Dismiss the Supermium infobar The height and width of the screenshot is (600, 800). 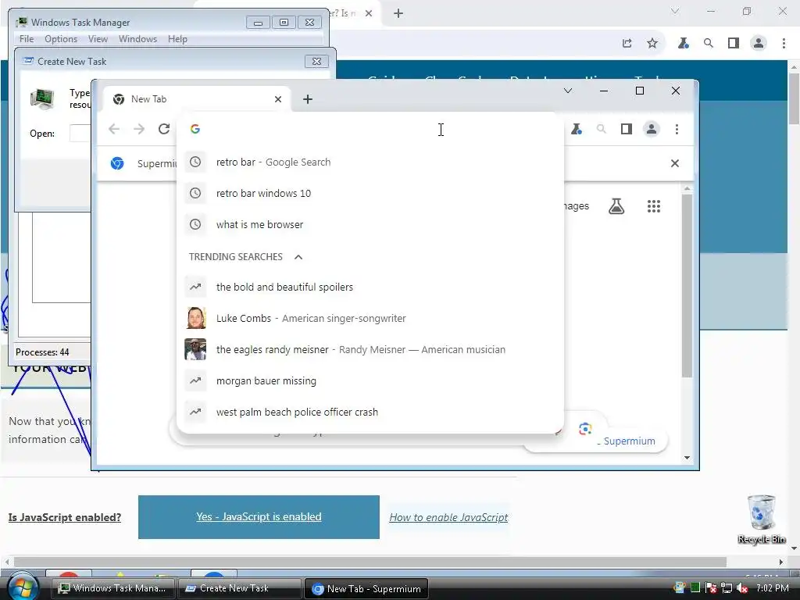point(674,163)
